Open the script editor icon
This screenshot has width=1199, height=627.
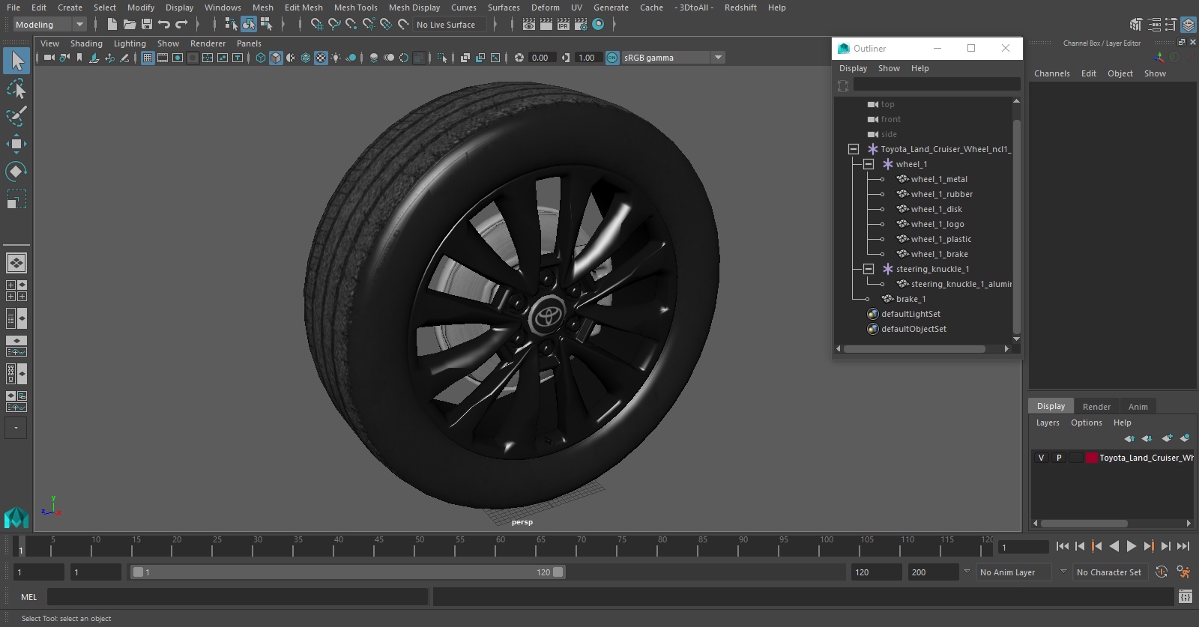[1185, 597]
